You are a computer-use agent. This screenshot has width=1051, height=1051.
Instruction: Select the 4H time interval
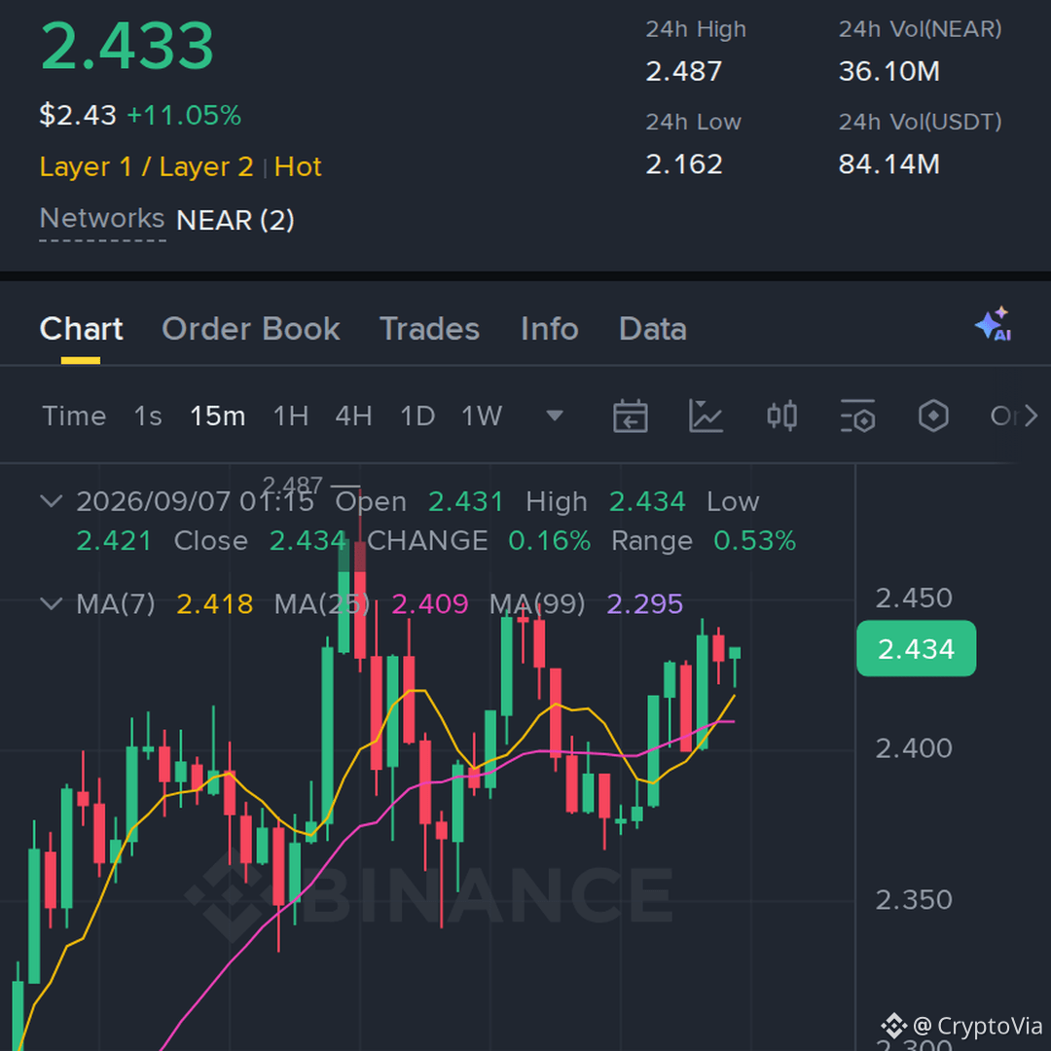tap(354, 417)
